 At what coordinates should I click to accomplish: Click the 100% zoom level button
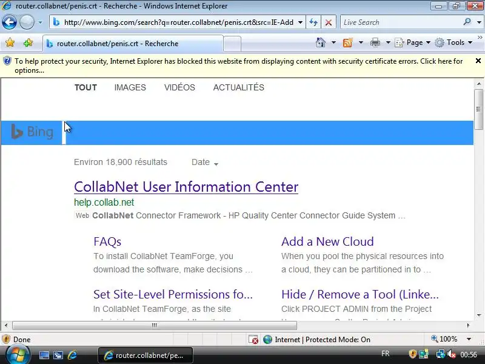pyautogui.click(x=445, y=339)
